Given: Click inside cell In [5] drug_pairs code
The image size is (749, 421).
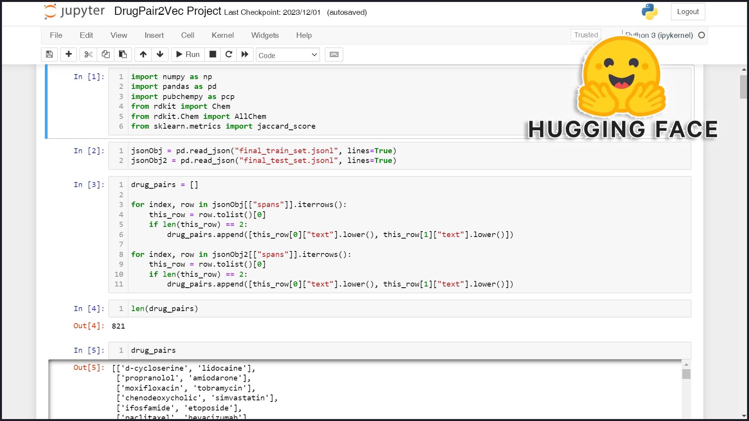Looking at the screenshot, I should 399,350.
